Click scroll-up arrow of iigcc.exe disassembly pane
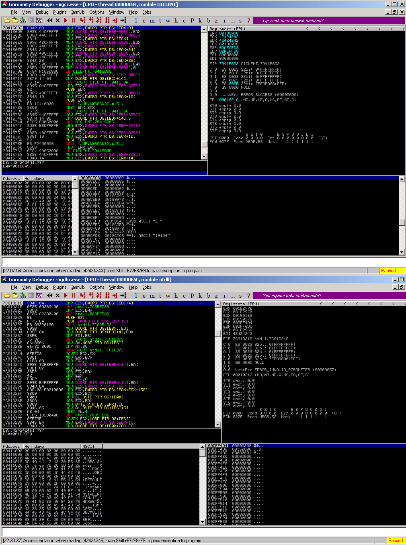The image size is (406, 545). [204, 29]
